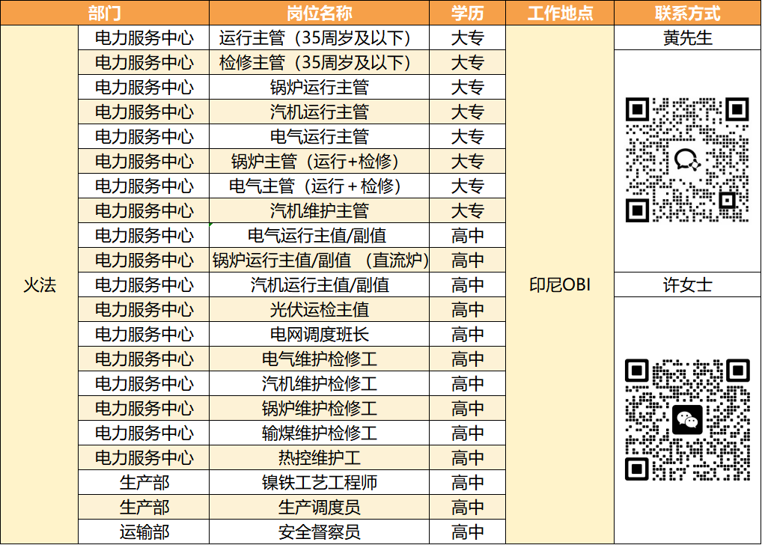
Task: Select the 火法 merged cell
Action: [40, 285]
